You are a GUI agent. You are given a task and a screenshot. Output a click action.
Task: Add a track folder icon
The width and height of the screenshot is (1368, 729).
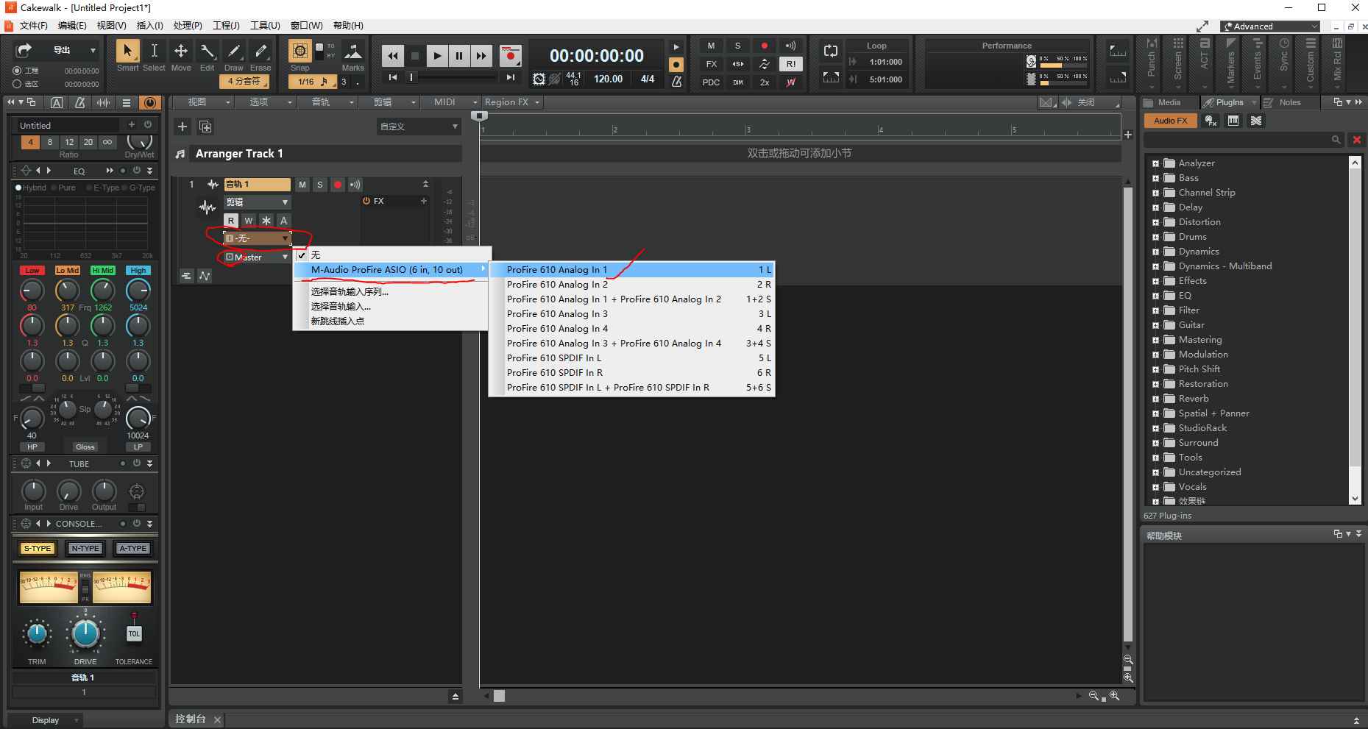pyautogui.click(x=205, y=127)
